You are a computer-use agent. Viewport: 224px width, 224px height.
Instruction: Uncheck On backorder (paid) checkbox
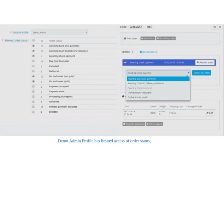[33, 81]
